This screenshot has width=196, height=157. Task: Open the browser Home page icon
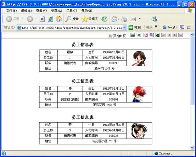point(58,19)
